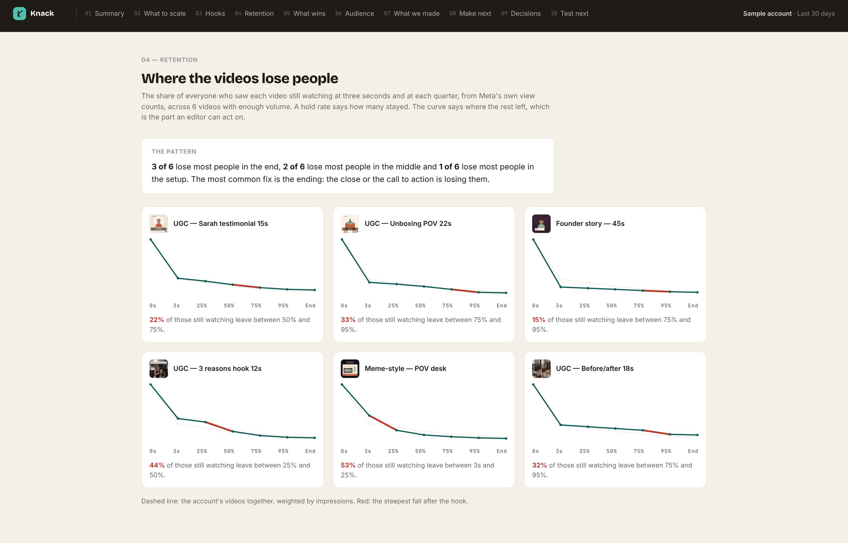This screenshot has height=543, width=848.
Task: Click the 15% drop-off figure
Action: point(538,320)
